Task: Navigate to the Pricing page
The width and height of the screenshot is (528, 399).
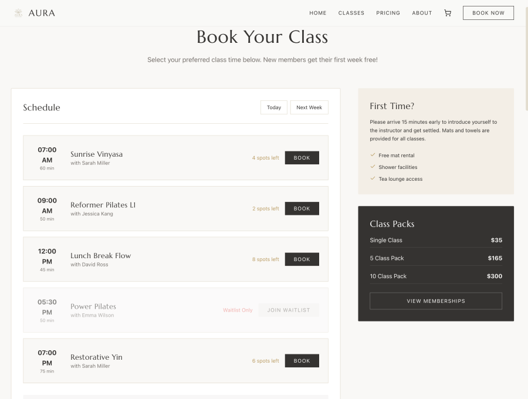Action: click(x=388, y=13)
